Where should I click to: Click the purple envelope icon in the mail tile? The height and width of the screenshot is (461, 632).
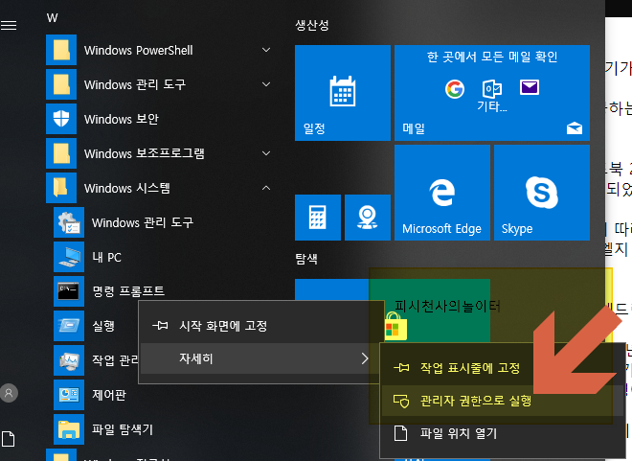pyautogui.click(x=530, y=87)
